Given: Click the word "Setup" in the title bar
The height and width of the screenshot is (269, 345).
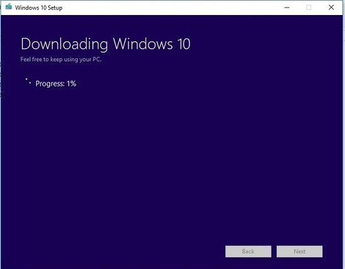Looking at the screenshot, I should click(55, 8).
